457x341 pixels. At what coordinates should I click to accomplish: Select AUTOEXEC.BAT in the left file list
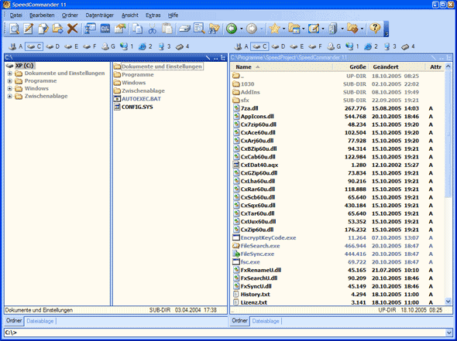click(138, 99)
